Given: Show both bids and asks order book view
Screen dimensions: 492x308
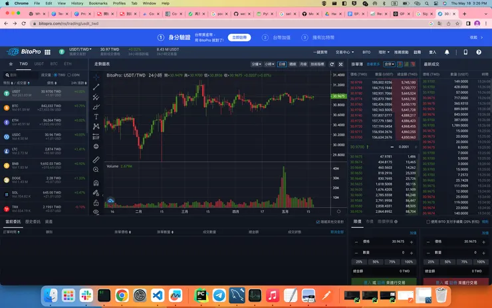Looking at the screenshot, I should pos(400,64).
